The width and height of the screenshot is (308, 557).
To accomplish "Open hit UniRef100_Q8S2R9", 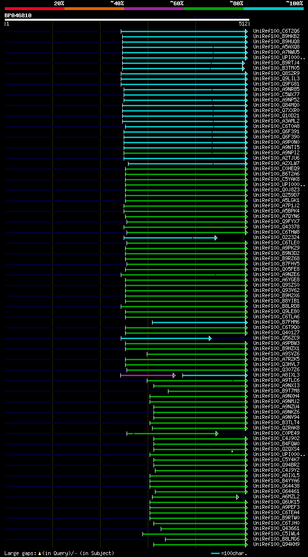I will pos(276,74).
